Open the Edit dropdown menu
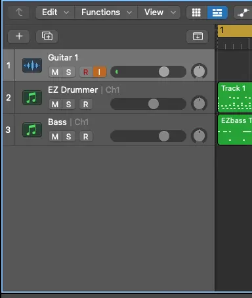Image resolution: width=252 pixels, height=298 pixels. [55, 12]
